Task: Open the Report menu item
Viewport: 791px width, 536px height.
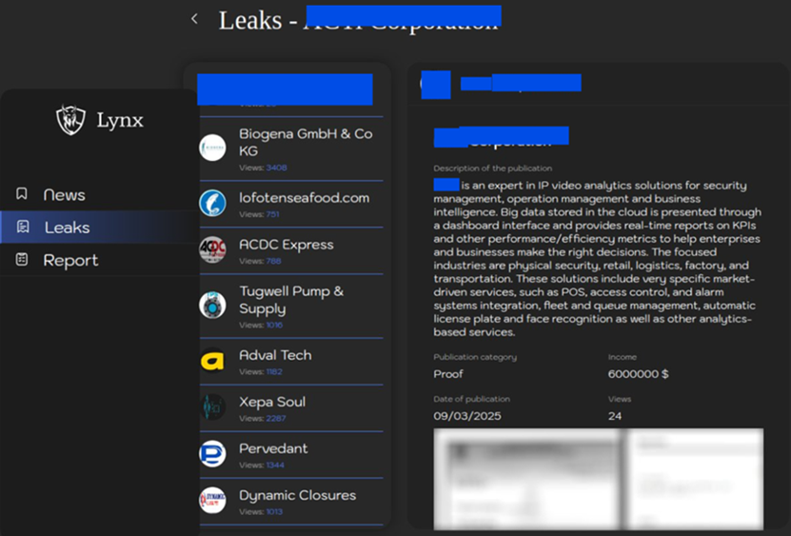Action: point(70,260)
